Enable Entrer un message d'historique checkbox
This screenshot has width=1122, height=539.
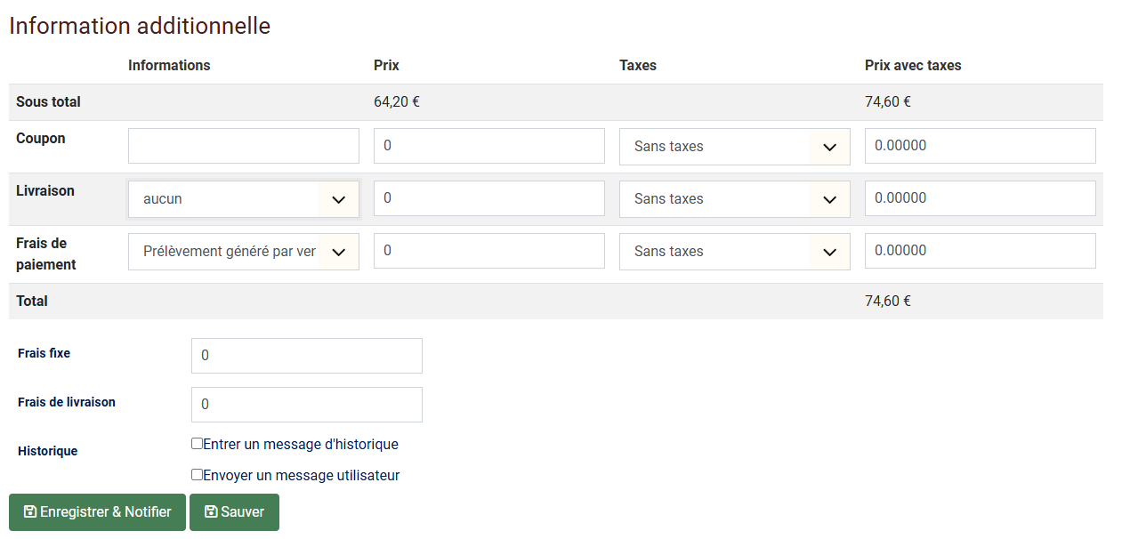pos(197,444)
